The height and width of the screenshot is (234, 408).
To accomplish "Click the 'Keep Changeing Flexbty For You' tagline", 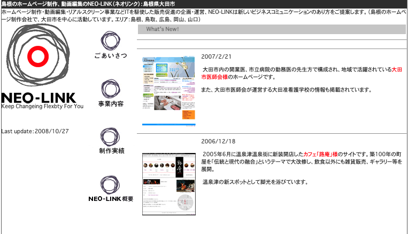I will pos(42,107).
